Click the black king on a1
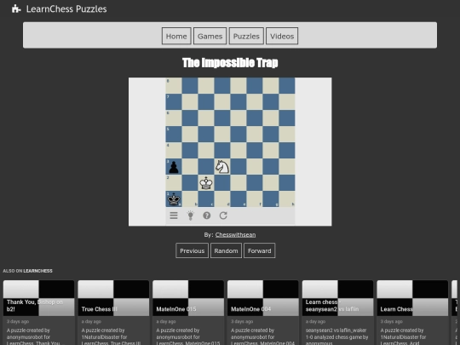Image resolution: width=460 pixels, height=345 pixels. [x=174, y=199]
